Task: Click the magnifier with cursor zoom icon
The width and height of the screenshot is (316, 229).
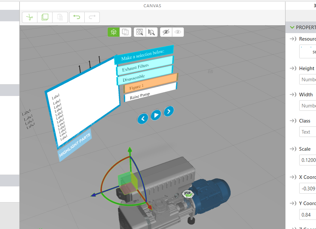Action: pyautogui.click(x=151, y=32)
